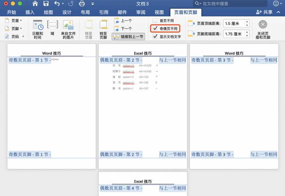
Task: Decrease 页脚底端距离 with down stepper
Action: (247, 36)
